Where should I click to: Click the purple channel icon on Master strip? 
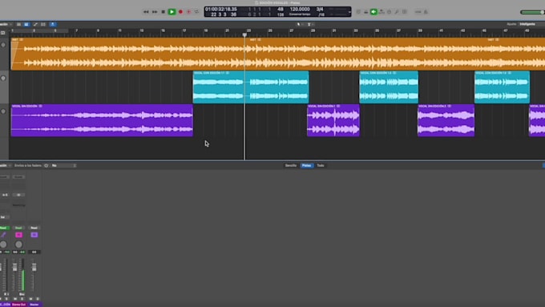point(34,235)
